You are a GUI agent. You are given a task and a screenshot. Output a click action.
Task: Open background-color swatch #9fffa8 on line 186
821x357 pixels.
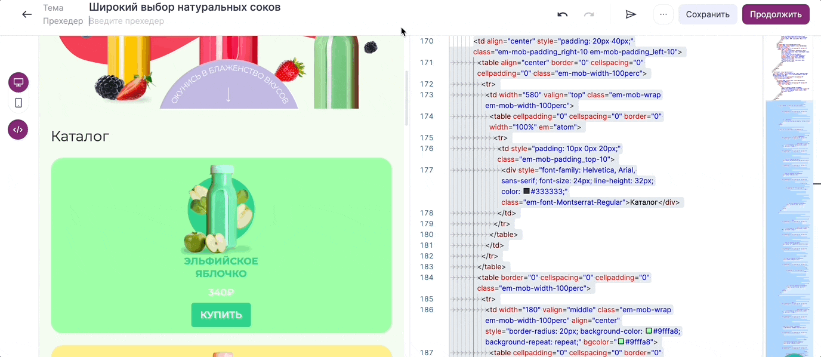click(649, 331)
